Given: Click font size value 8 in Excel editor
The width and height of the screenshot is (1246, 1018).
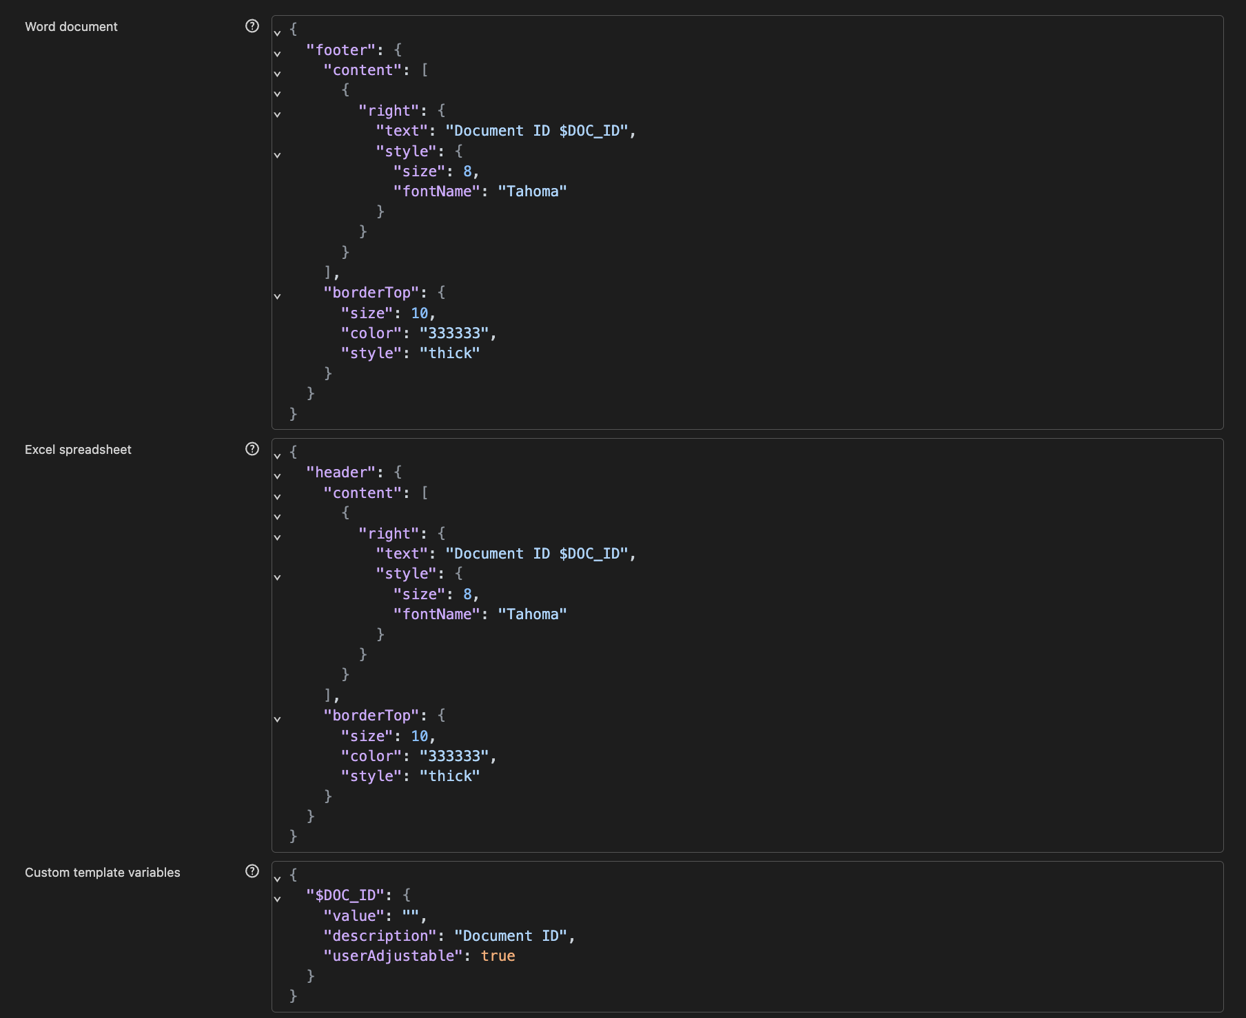Looking at the screenshot, I should point(467,594).
